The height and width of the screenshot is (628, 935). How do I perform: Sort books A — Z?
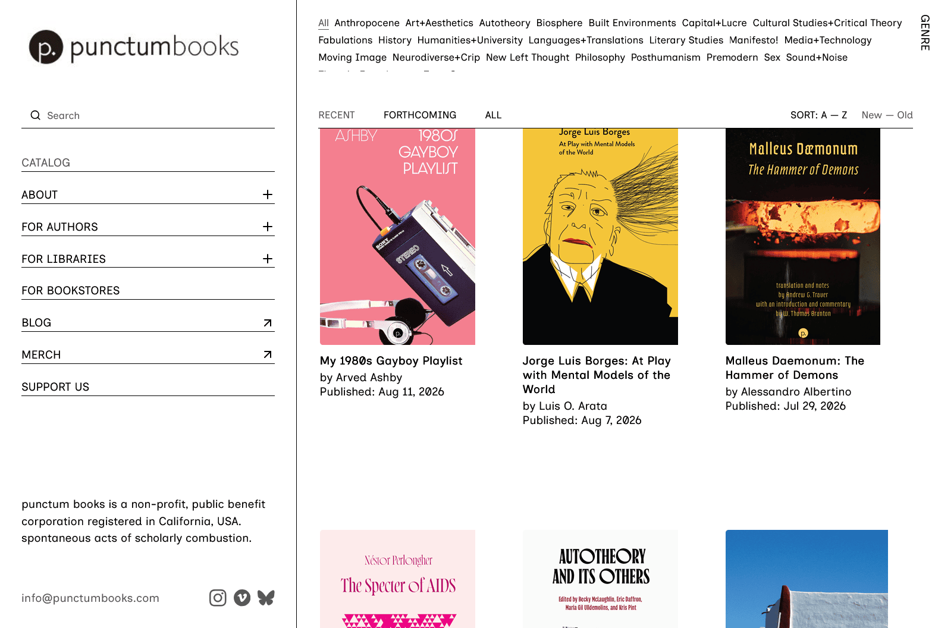pos(833,115)
